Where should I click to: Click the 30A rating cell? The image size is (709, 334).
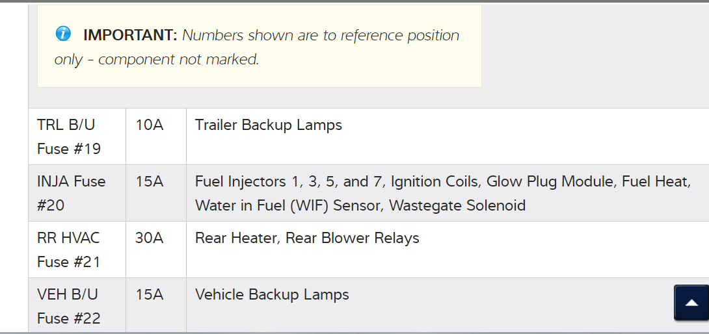tap(150, 238)
